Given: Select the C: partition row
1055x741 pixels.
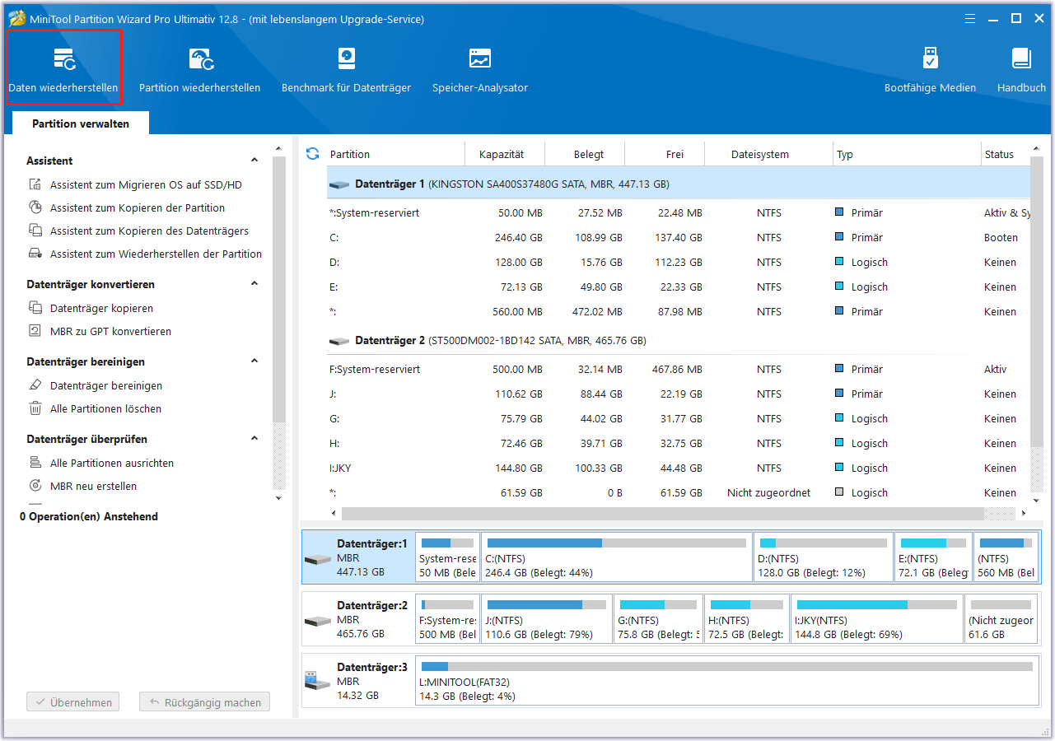Looking at the screenshot, I should (679, 238).
